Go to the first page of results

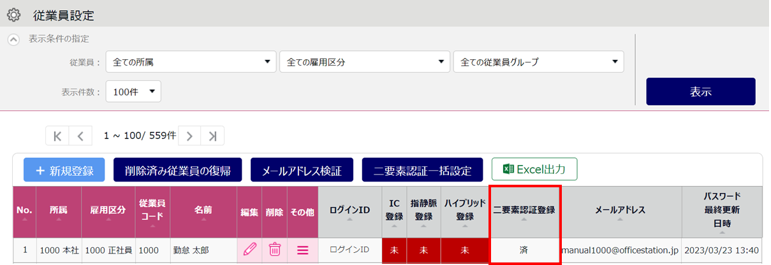[57, 136]
